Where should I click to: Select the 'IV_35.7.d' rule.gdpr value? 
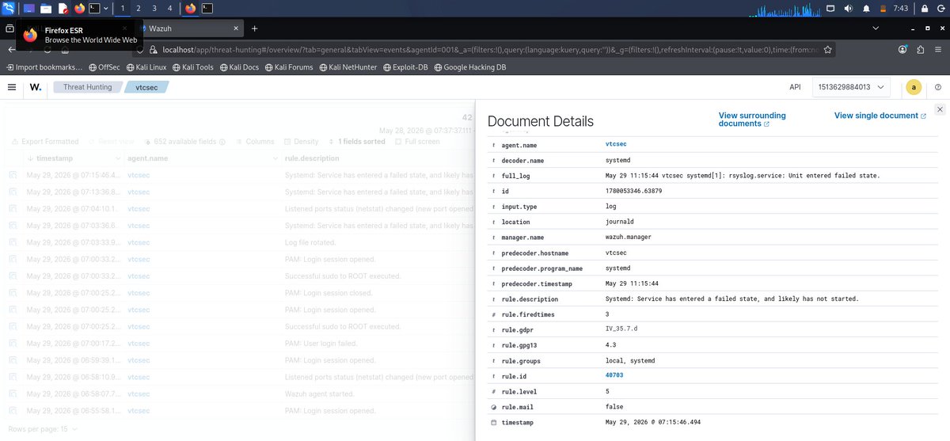click(621, 329)
